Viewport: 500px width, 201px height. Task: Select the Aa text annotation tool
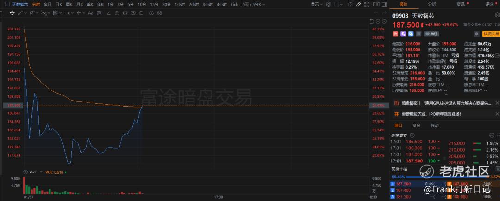coord(91,13)
